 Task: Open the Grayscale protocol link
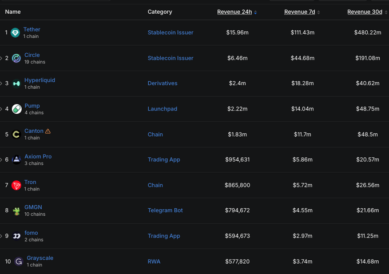tap(40, 258)
